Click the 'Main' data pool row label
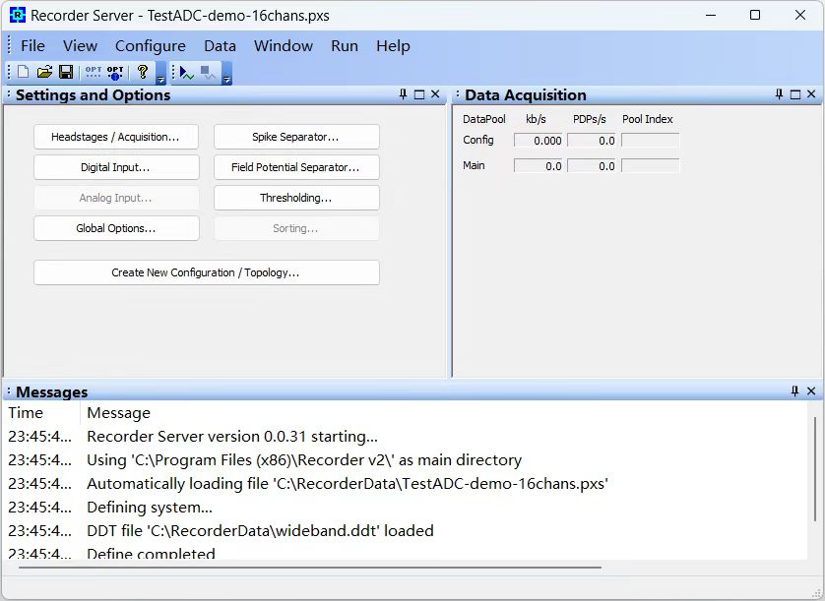The width and height of the screenshot is (825, 601). tap(474, 165)
